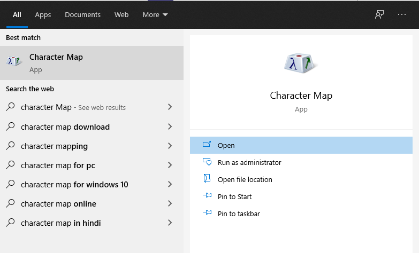419x253 pixels.
Task: Click the Open file location folder icon
Action: (207, 179)
